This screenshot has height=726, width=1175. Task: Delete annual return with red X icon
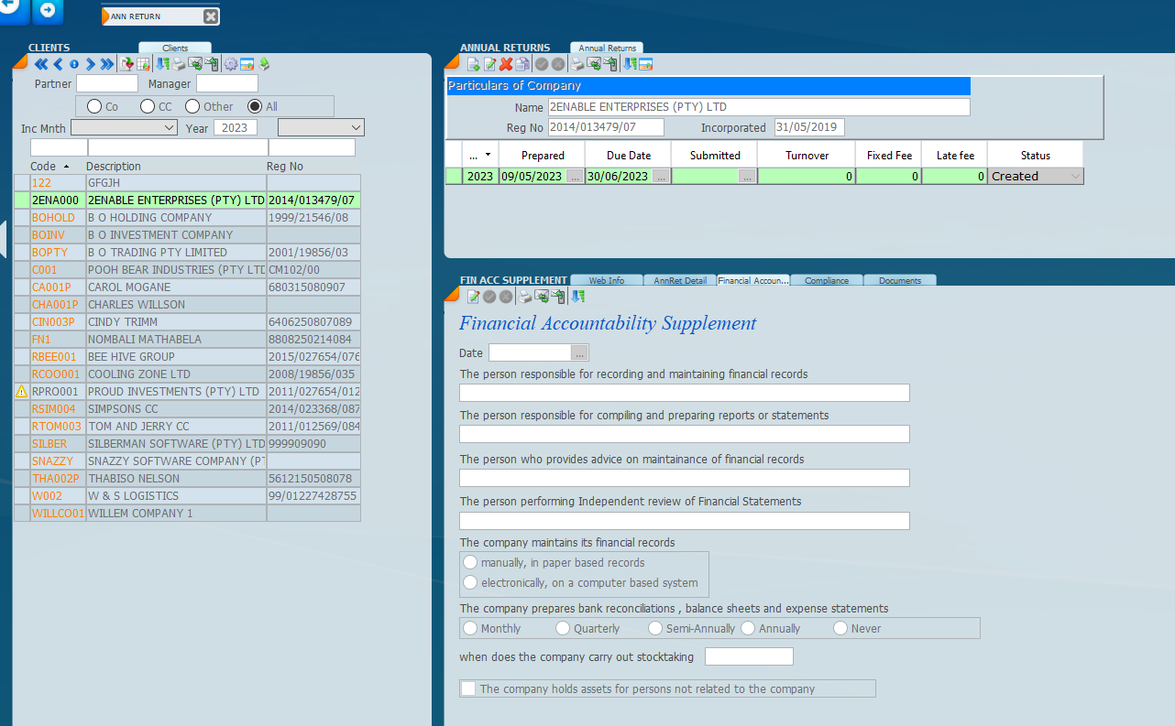point(506,64)
